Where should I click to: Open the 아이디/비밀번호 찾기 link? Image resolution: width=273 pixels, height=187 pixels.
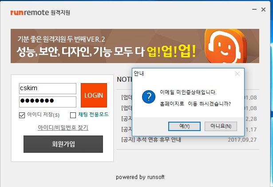[63, 128]
